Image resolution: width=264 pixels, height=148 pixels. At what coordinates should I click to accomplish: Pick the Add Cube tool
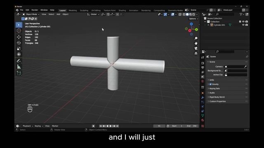[19, 73]
